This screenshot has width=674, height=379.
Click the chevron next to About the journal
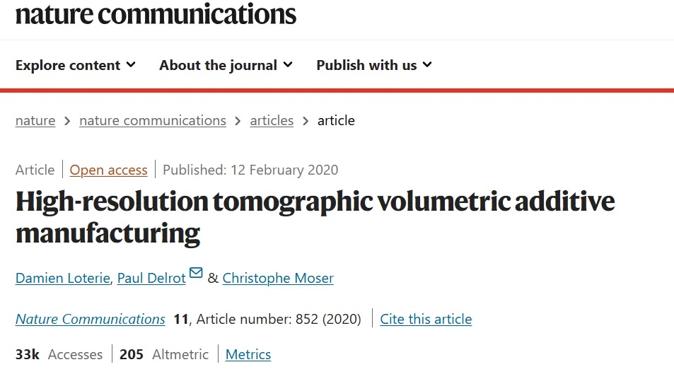tap(288, 65)
